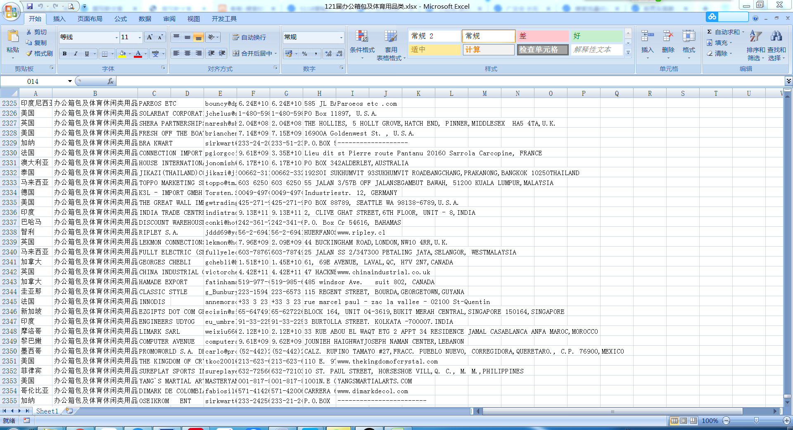The height and width of the screenshot is (430, 793).
Task: Toggle Bold formatting
Action: (x=64, y=54)
